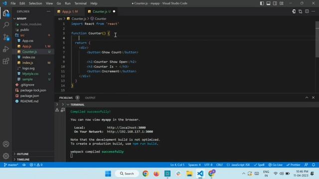Open the Accounts menu icon
The width and height of the screenshot is (319, 179).
click(6, 144)
